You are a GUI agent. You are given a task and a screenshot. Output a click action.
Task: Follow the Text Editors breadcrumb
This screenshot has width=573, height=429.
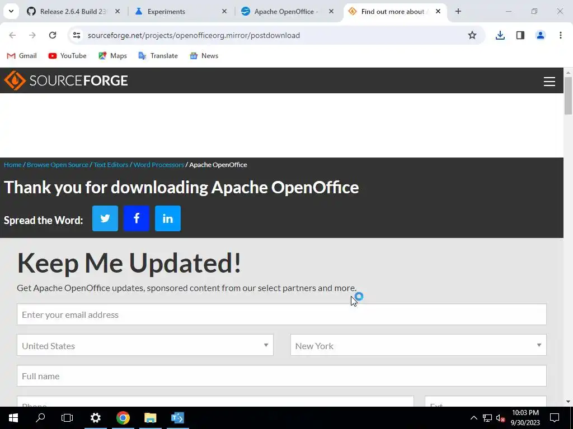coord(111,165)
